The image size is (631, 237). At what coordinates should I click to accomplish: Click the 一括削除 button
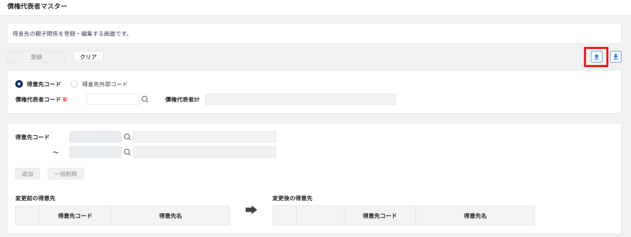[66, 174]
